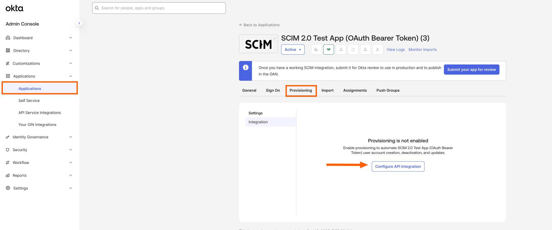Click the Workflow label in sidebar

(21, 163)
